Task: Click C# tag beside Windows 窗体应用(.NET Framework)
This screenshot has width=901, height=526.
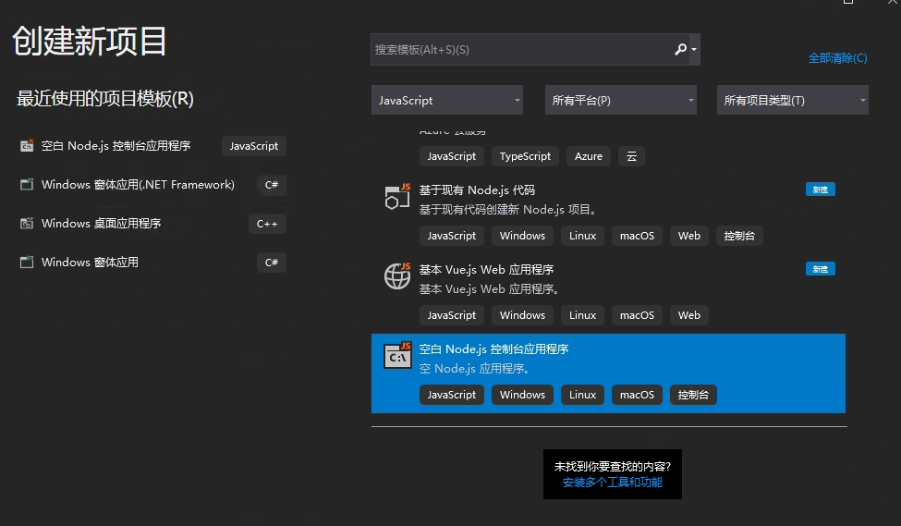Action: point(271,185)
